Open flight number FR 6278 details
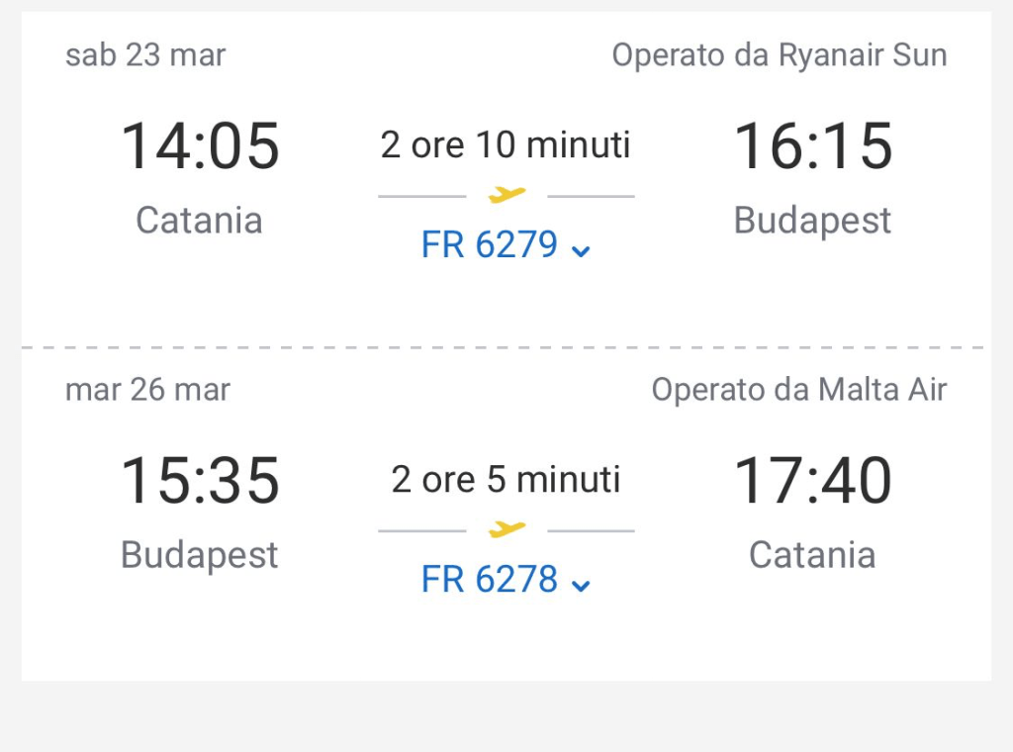 (x=490, y=580)
